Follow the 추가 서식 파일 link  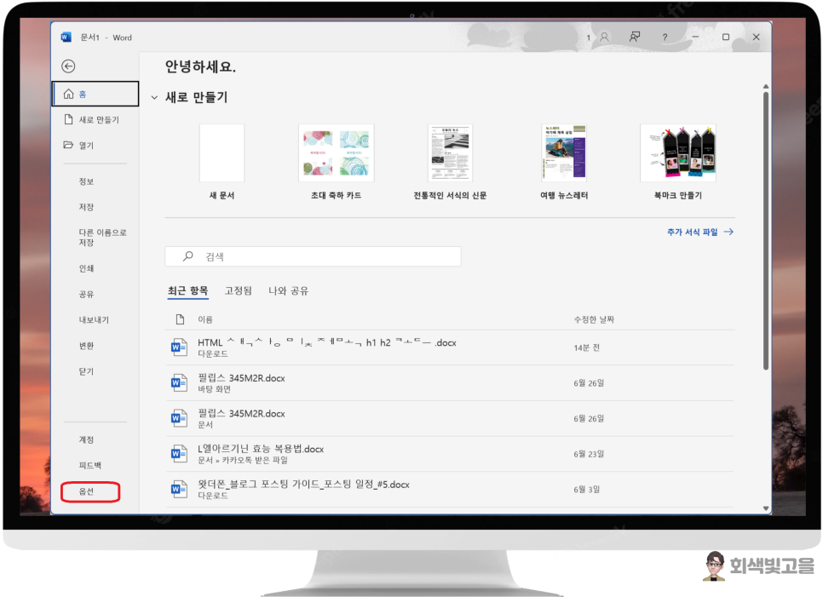point(699,232)
